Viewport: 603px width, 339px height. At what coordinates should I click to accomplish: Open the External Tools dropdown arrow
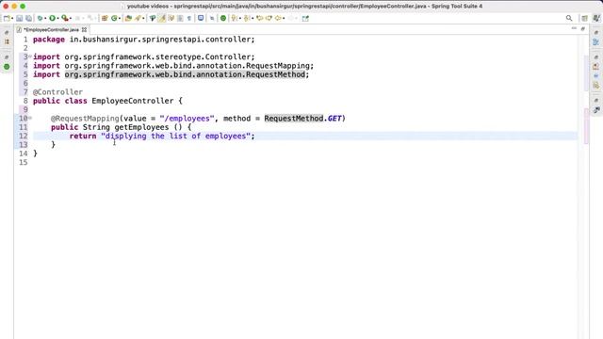coord(71,19)
